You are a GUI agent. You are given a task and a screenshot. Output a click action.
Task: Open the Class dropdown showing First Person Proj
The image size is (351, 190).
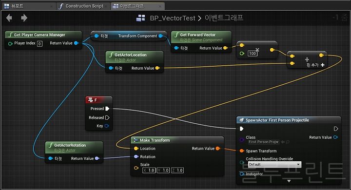point(263,142)
